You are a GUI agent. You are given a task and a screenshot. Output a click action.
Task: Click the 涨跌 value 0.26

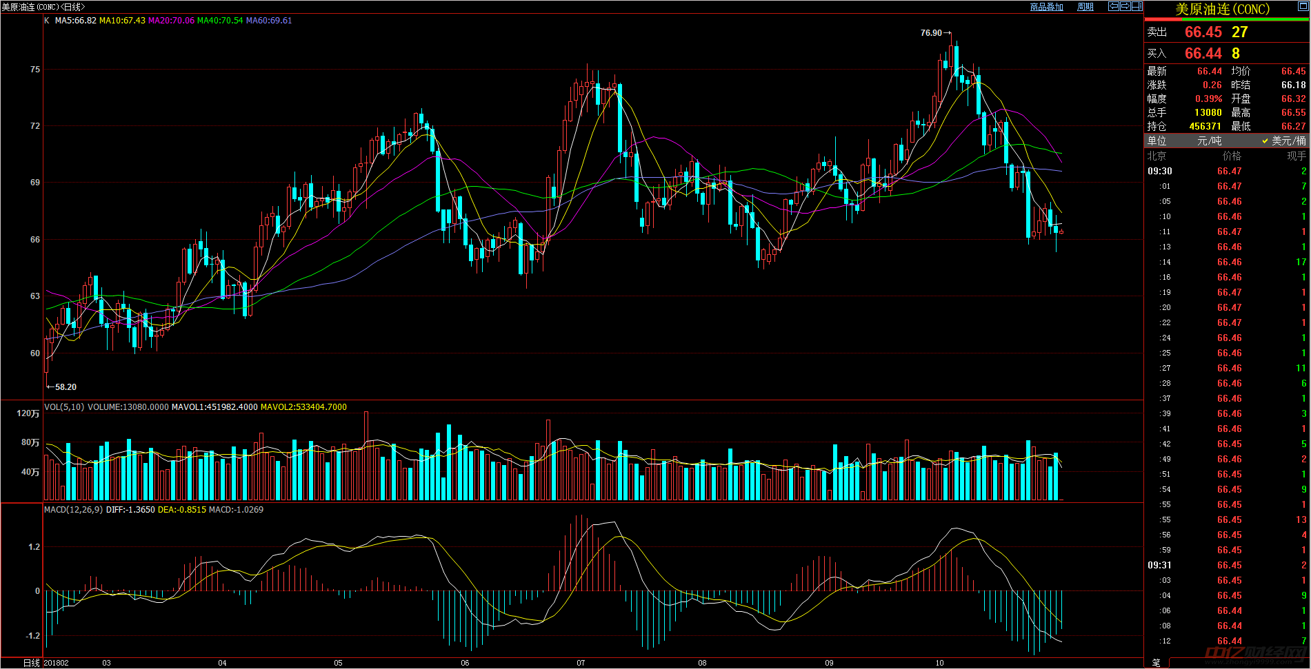(x=1212, y=85)
